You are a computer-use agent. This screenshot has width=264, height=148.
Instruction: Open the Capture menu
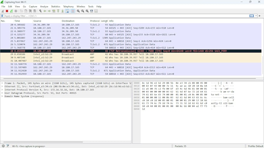click(33, 7)
